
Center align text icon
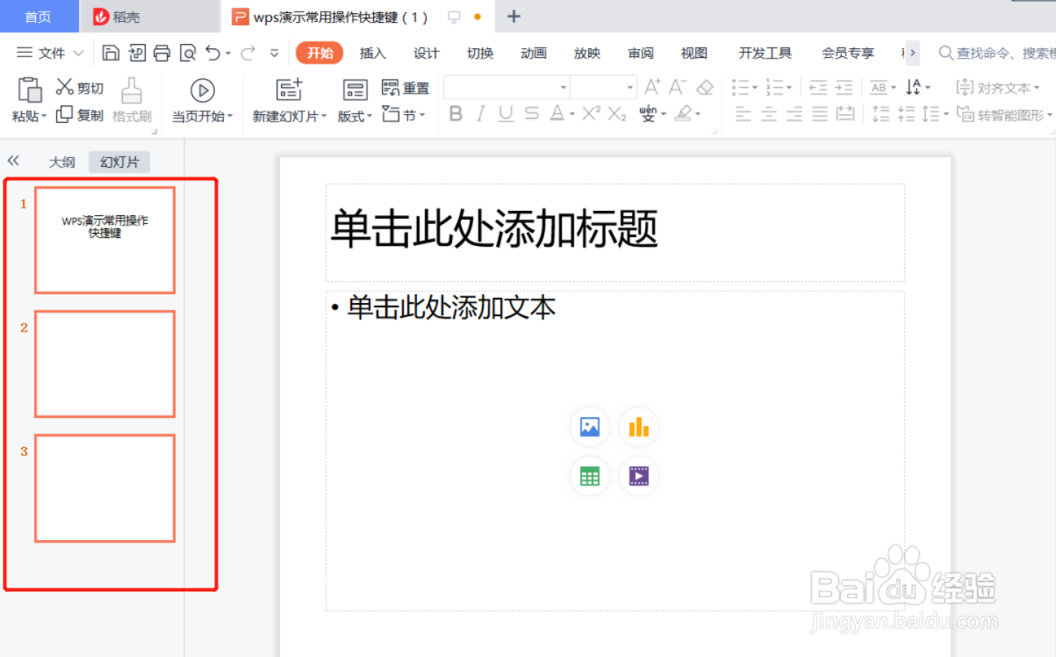point(769,113)
